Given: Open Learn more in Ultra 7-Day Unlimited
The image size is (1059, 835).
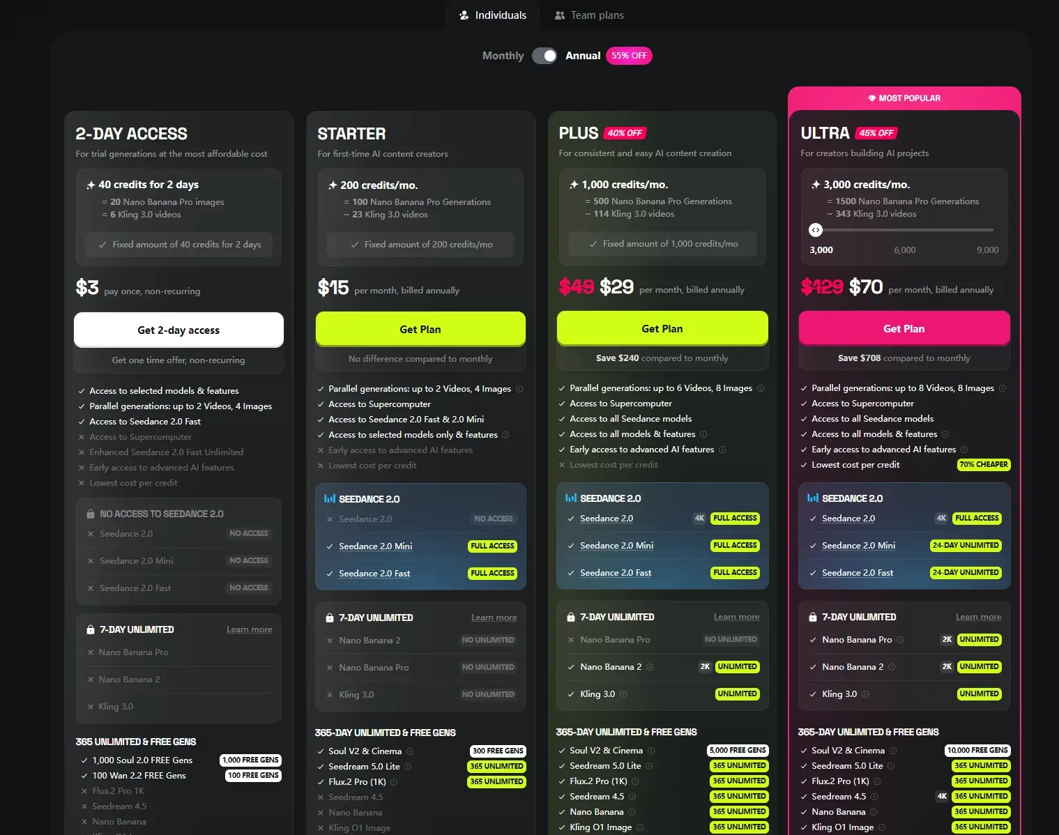Looking at the screenshot, I should click(979, 617).
